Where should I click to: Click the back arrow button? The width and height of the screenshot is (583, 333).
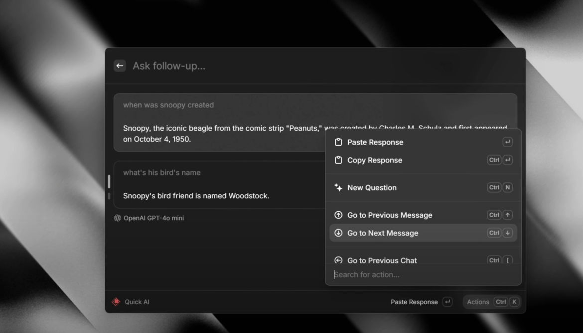tap(120, 66)
